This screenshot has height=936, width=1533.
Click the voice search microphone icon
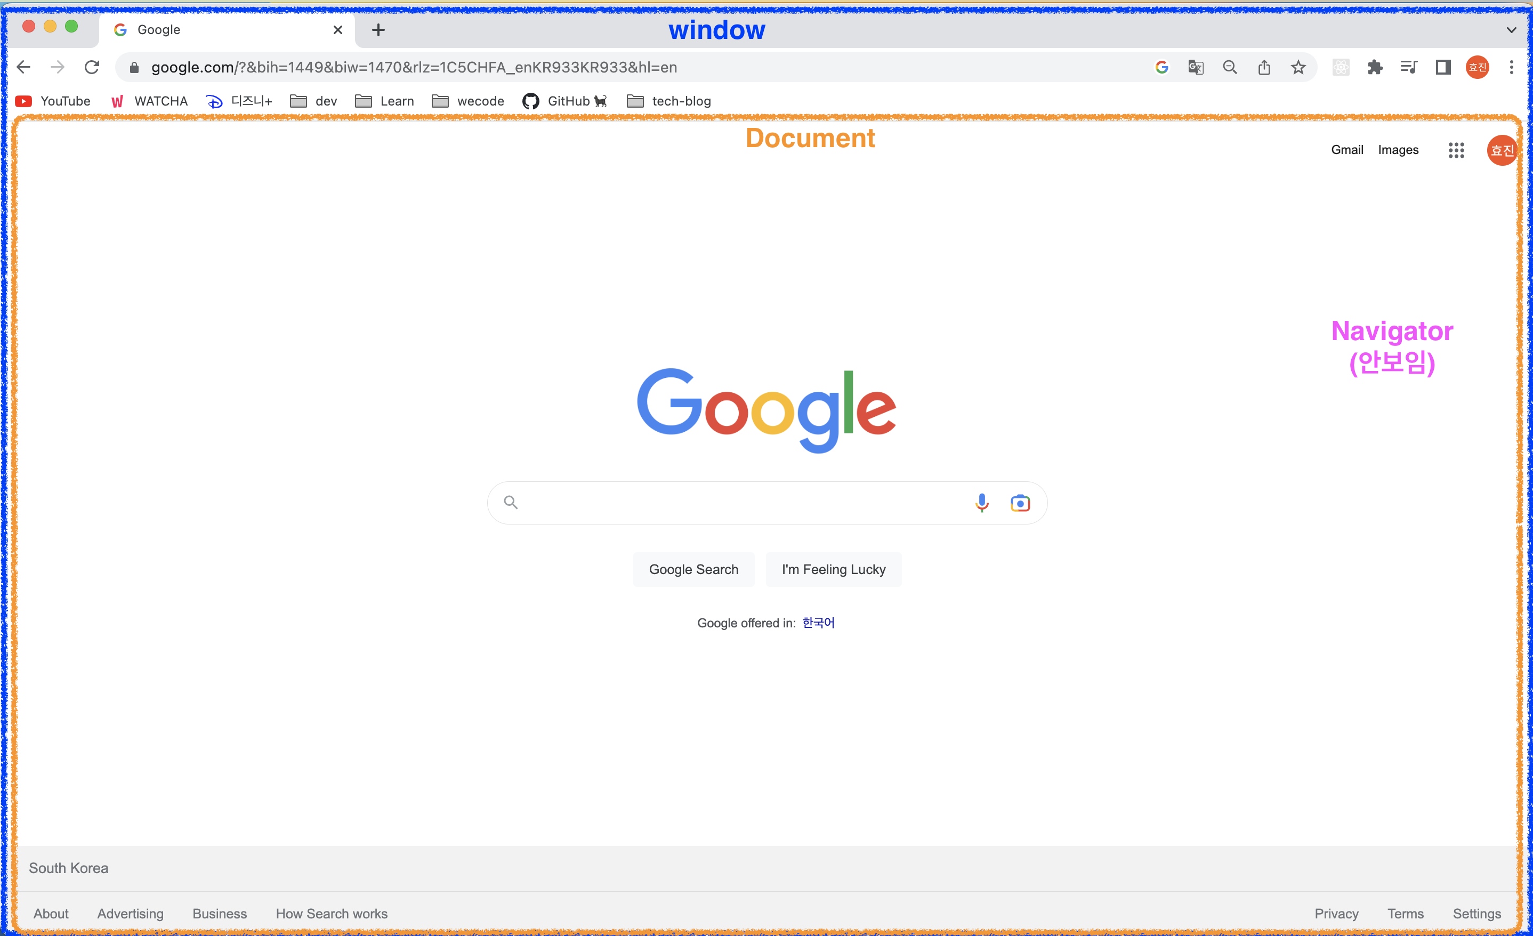[x=981, y=502]
